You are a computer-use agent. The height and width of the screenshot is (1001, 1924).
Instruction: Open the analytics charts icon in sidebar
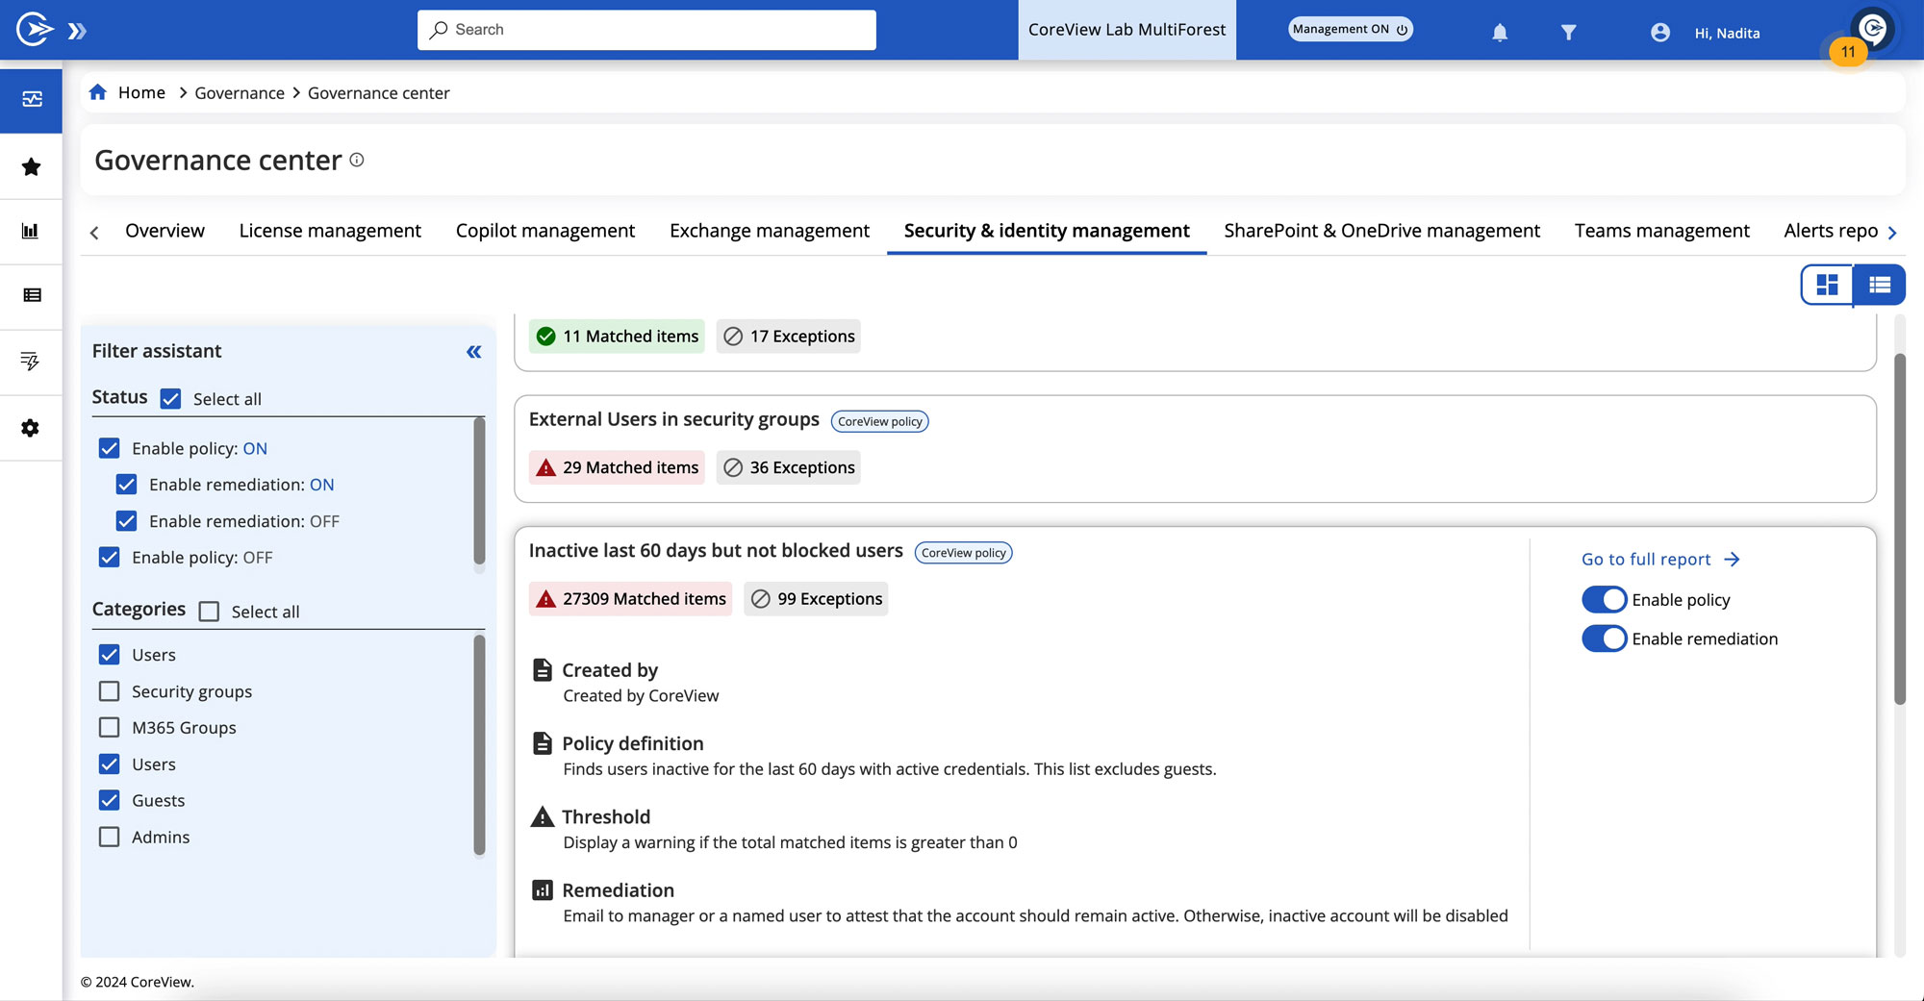(x=31, y=231)
